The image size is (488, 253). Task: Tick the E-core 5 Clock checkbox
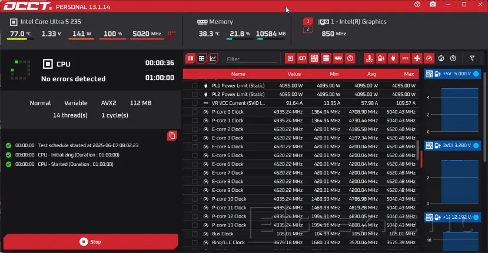tap(195, 155)
